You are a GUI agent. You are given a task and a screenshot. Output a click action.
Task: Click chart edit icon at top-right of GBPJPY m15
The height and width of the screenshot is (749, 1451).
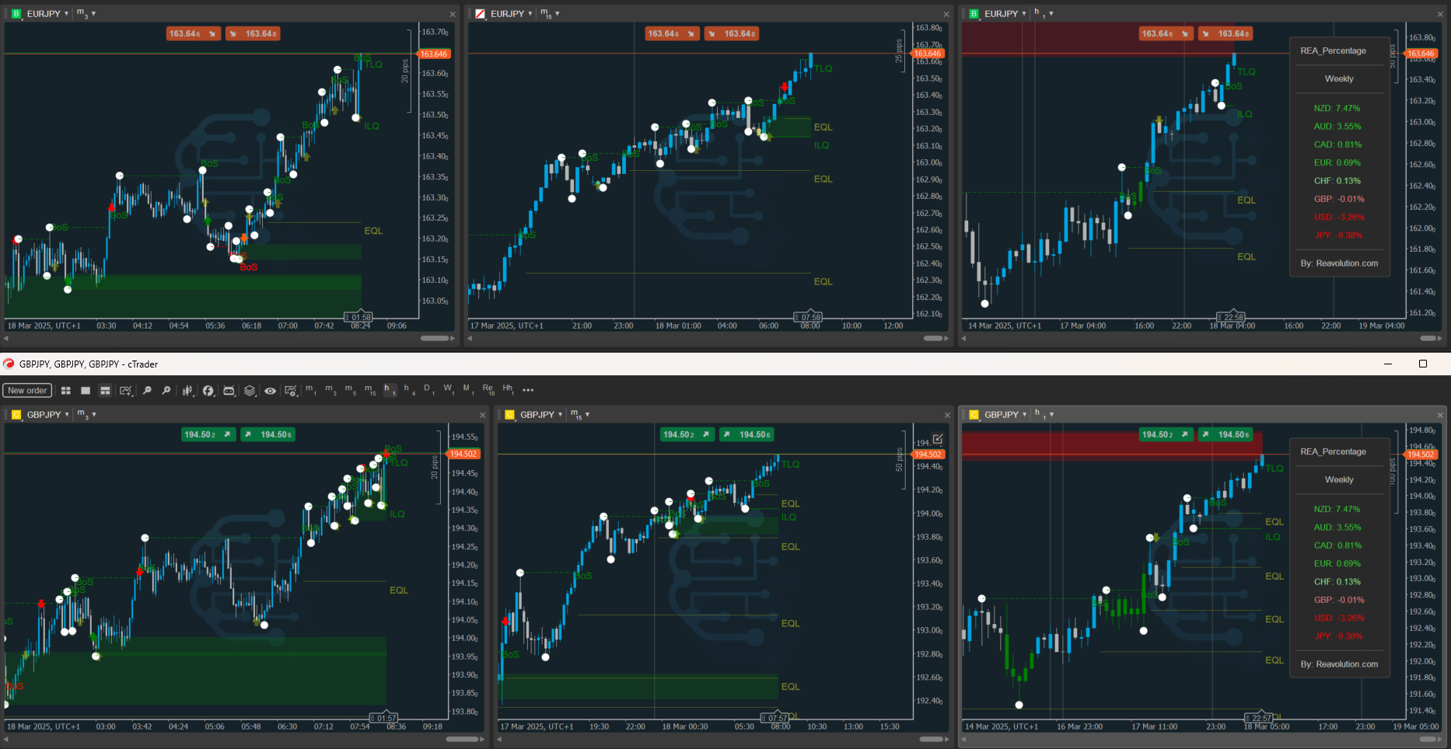(938, 439)
